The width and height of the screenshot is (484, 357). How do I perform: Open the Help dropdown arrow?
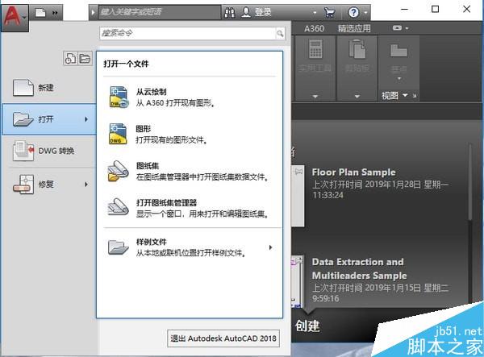tap(365, 13)
